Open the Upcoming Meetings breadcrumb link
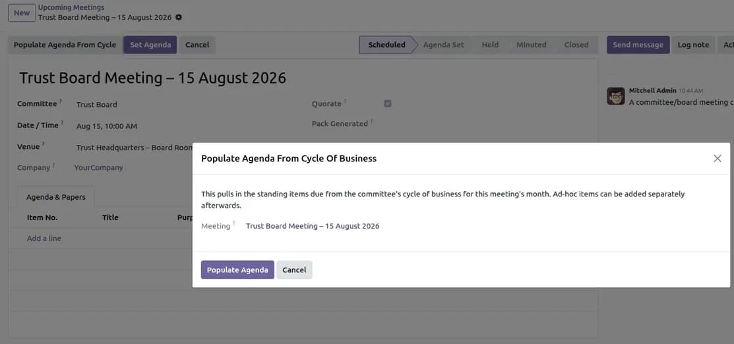Viewport: 734px width, 344px height. tap(71, 7)
